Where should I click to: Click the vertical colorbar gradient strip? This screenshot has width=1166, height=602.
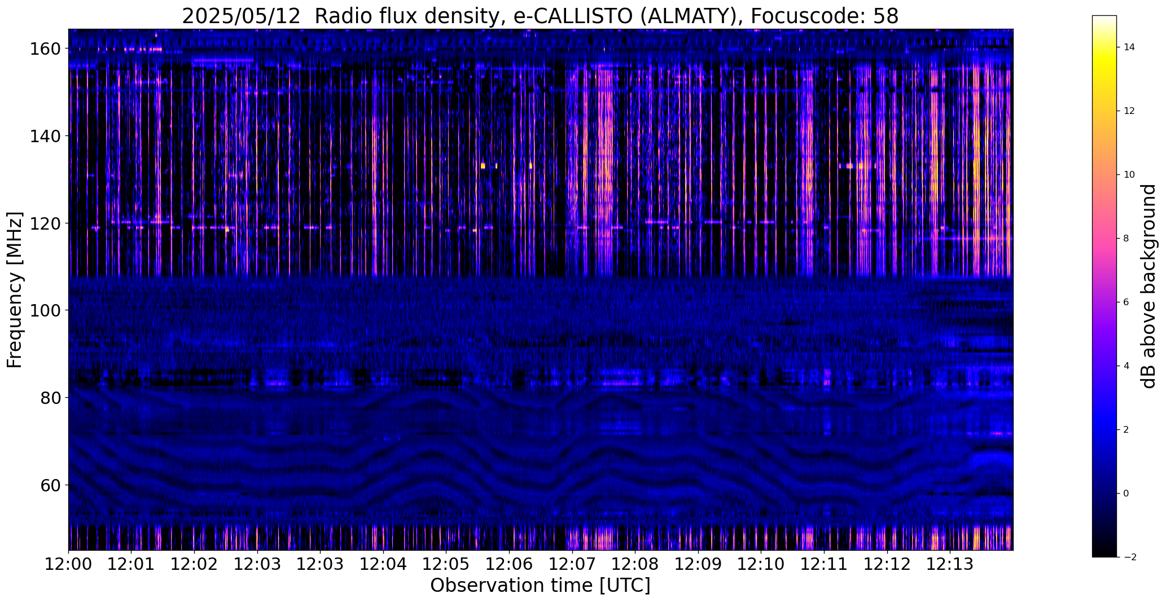point(1104,286)
